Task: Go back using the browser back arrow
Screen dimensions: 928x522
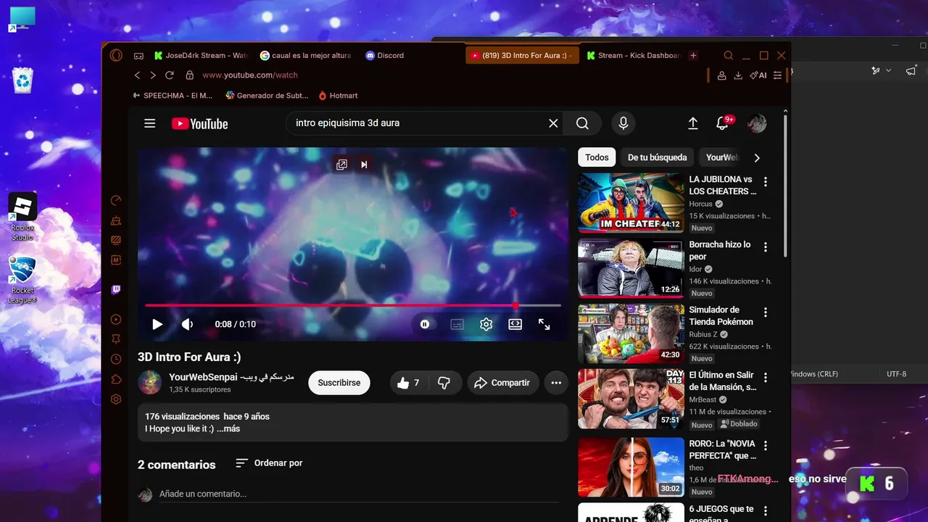Action: point(138,75)
